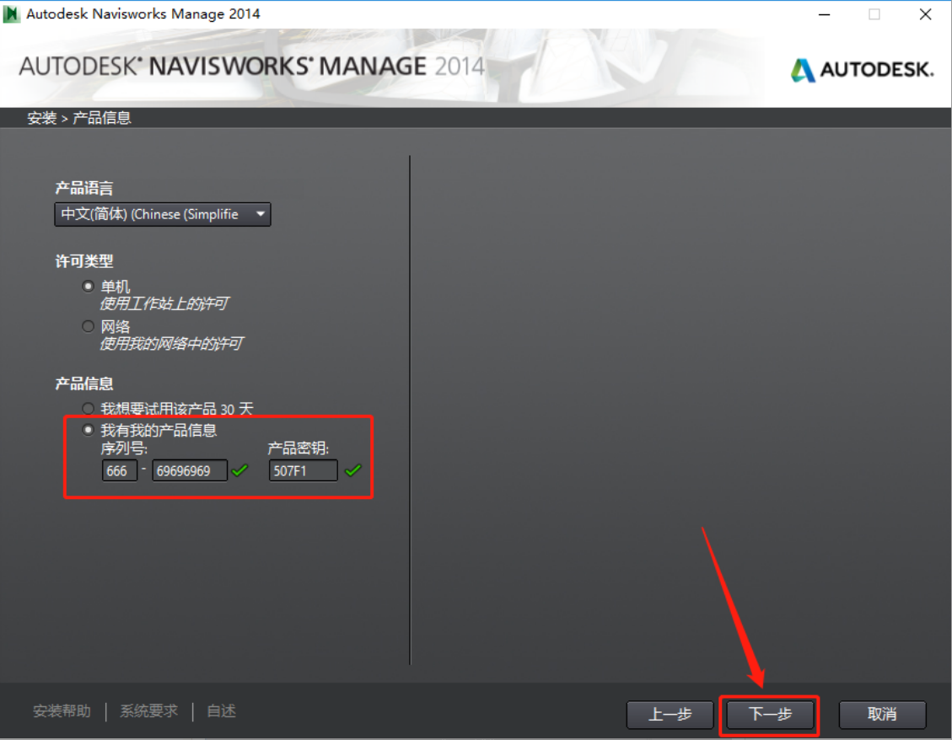Screen dimensions: 952x740
Task: Open the 系统要求 system requirements link
Action: pyautogui.click(x=148, y=711)
